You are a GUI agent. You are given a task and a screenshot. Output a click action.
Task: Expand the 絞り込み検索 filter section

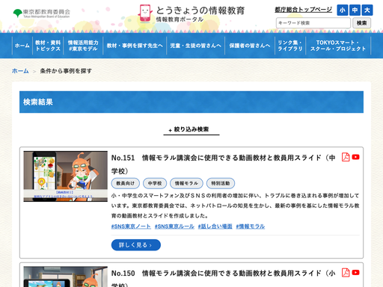[x=191, y=129]
